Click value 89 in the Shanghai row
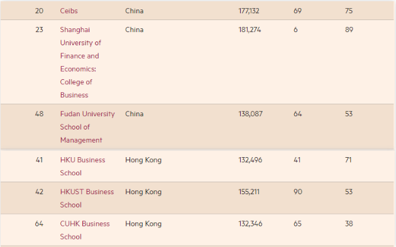 click(349, 30)
